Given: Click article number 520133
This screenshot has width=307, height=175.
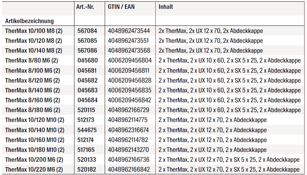Looking at the screenshot, I should (87, 159).
